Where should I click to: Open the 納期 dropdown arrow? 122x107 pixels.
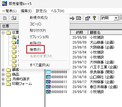[116, 18]
